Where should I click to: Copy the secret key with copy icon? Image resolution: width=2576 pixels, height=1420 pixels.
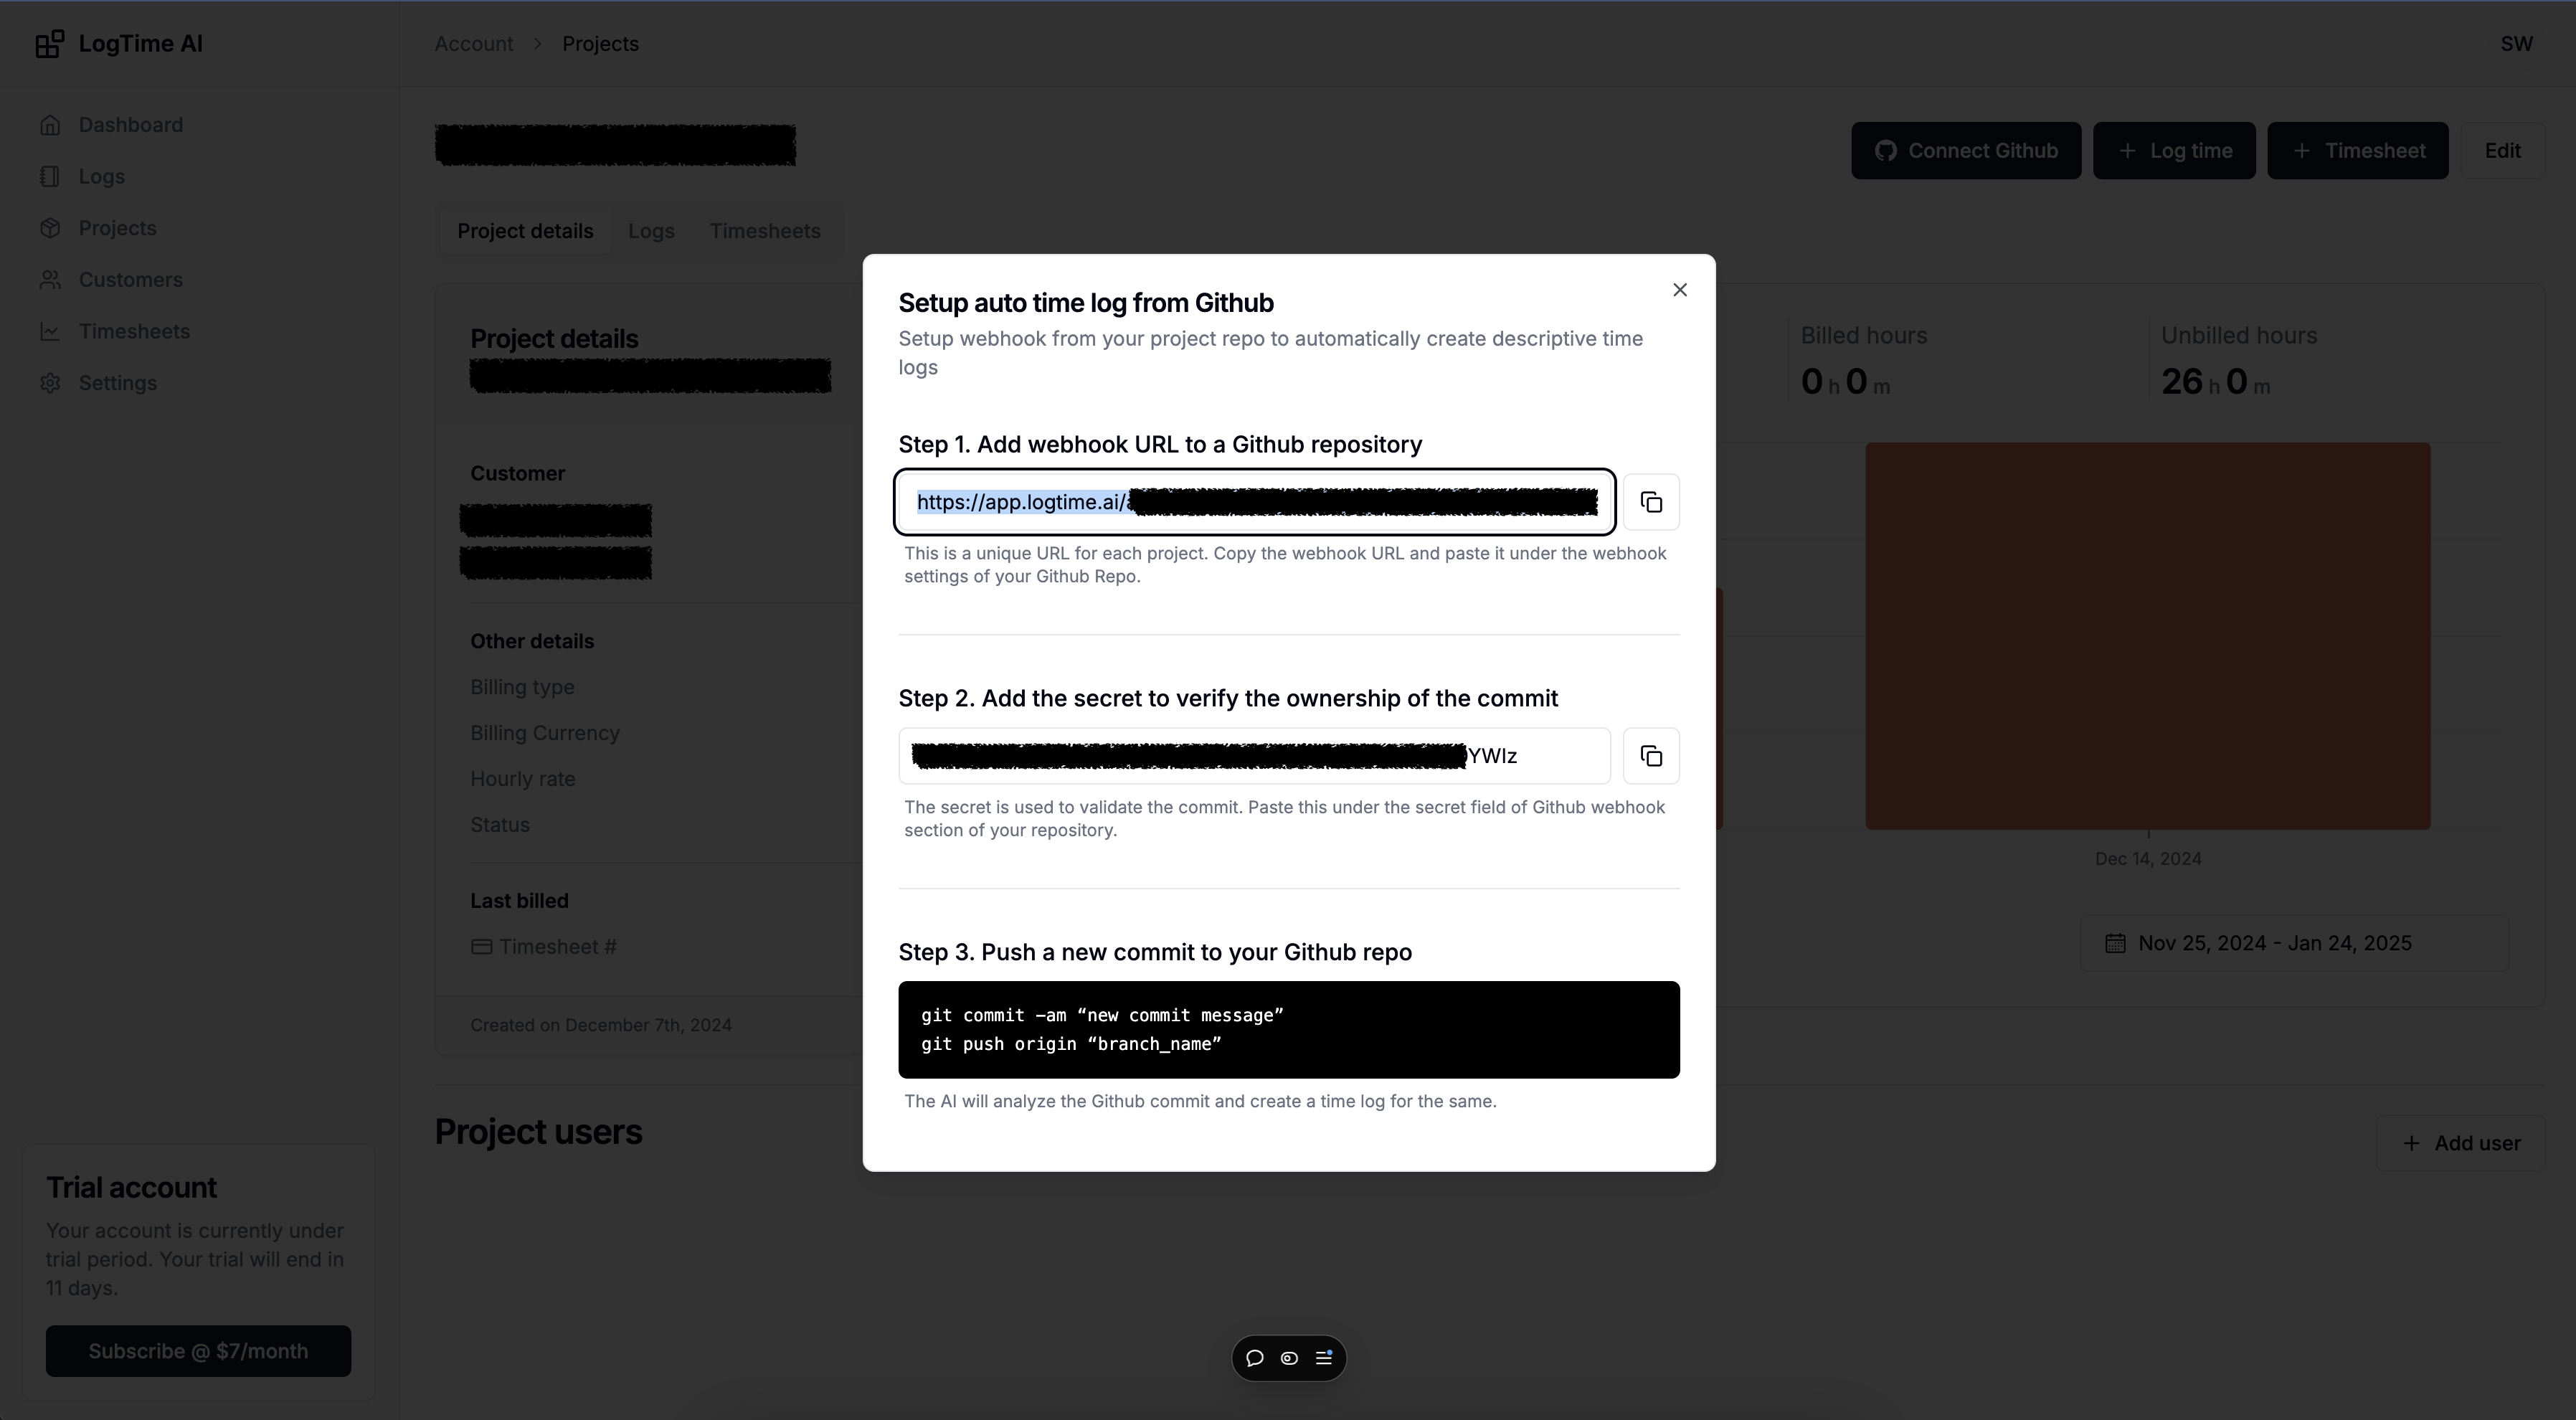1650,756
